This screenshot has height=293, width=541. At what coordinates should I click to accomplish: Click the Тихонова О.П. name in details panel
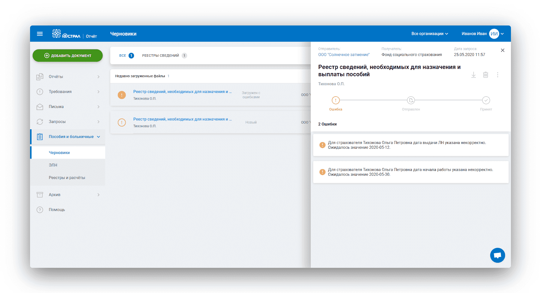pos(331,84)
